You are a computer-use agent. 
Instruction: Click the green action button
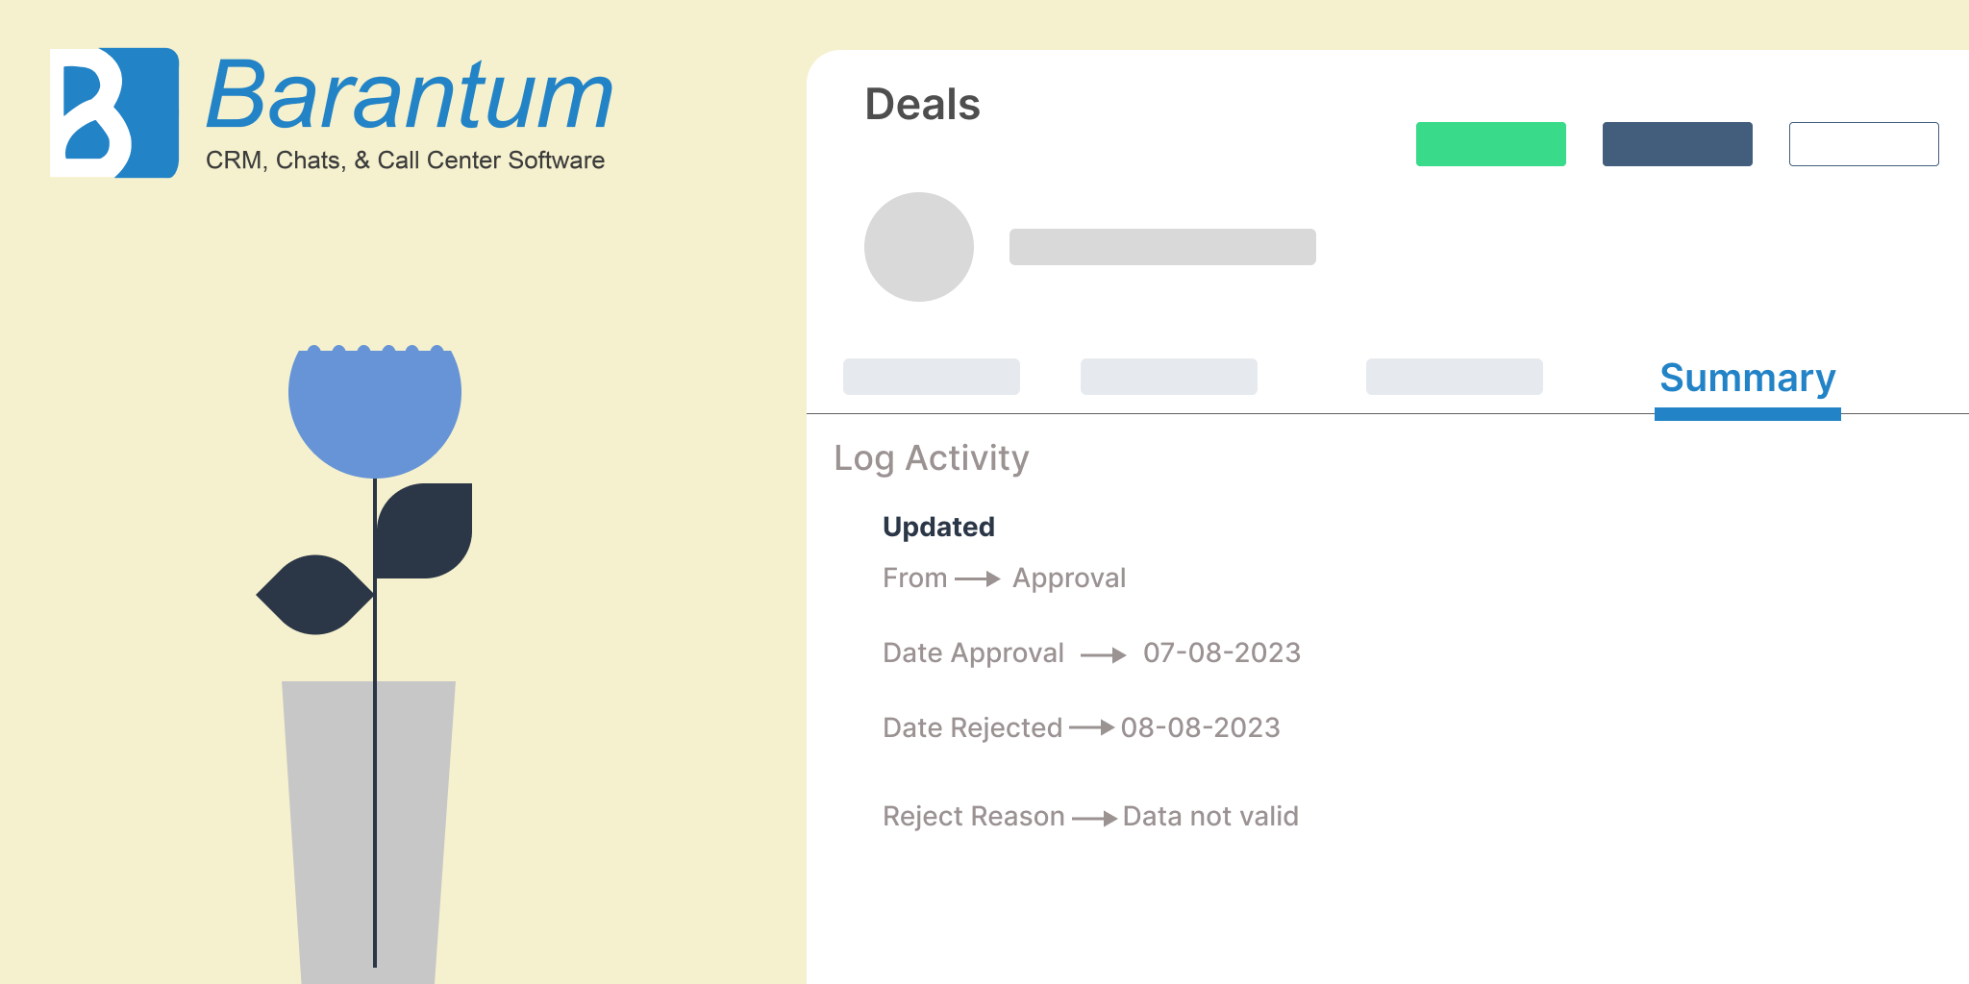[1491, 144]
